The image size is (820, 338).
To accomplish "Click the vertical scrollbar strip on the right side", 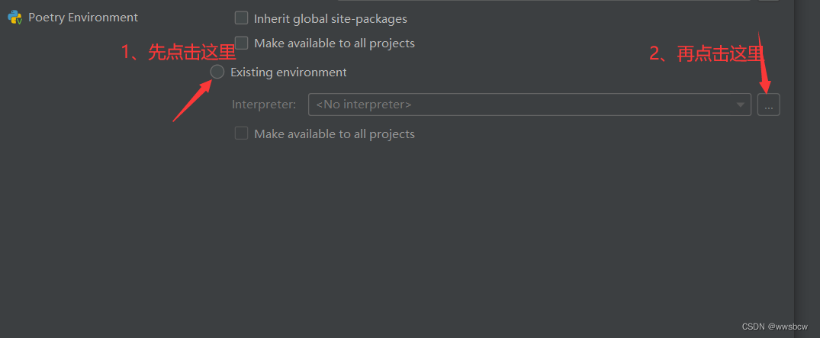I will click(x=807, y=169).
